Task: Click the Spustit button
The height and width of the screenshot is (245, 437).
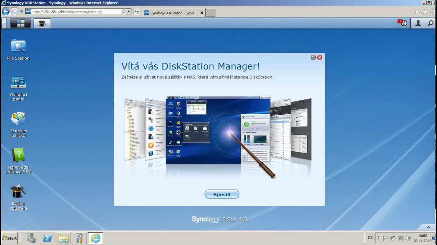Action: [222, 194]
